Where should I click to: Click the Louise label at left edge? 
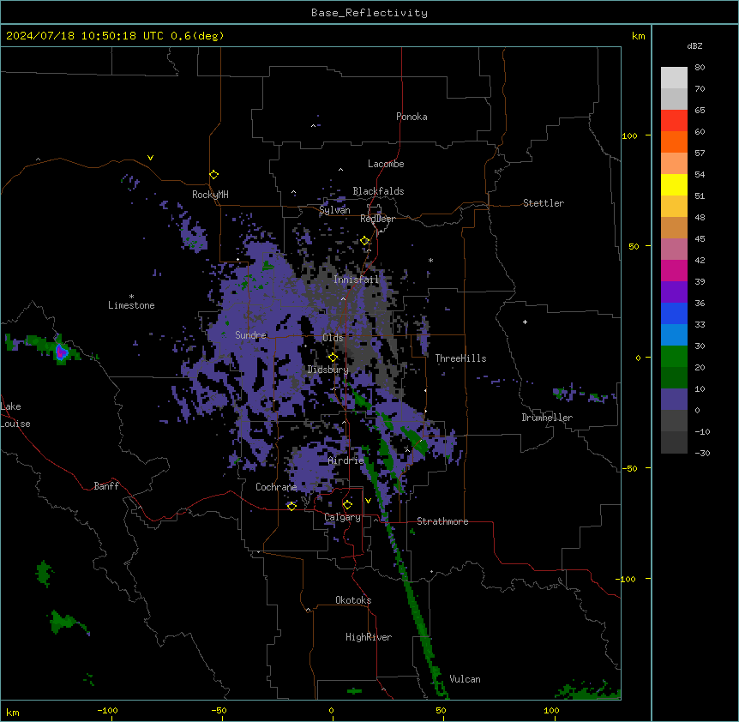tap(15, 424)
